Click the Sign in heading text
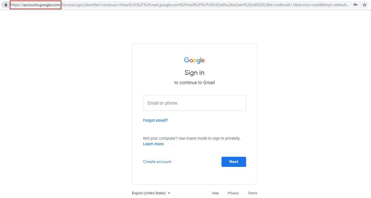Image resolution: width=371 pixels, height=198 pixels. click(x=194, y=73)
